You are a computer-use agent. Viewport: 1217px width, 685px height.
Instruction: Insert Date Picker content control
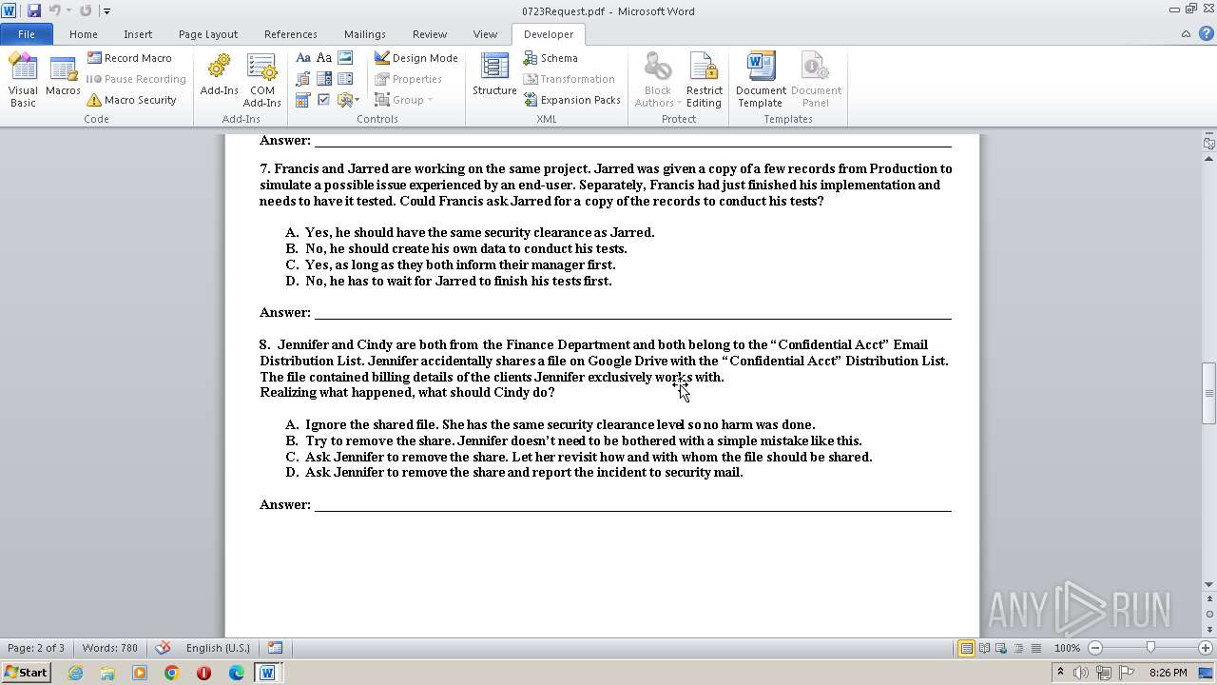(x=303, y=100)
